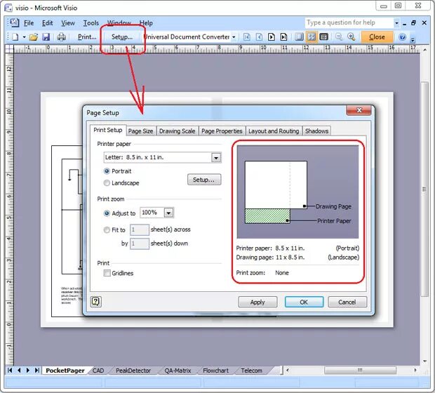
Task: Open the folder icon to open a file
Action: pyautogui.click(x=34, y=37)
